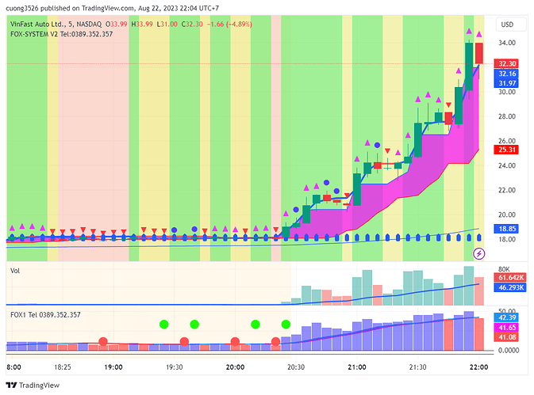The image size is (534, 395).
Task: Click the purple circle marker near the 26.00 level
Action: (377, 145)
